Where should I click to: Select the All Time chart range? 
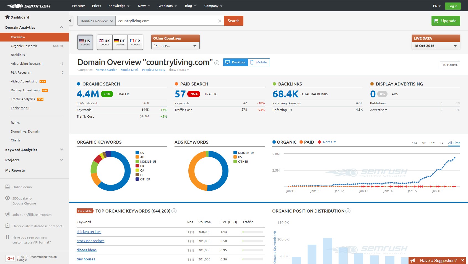coord(454,143)
